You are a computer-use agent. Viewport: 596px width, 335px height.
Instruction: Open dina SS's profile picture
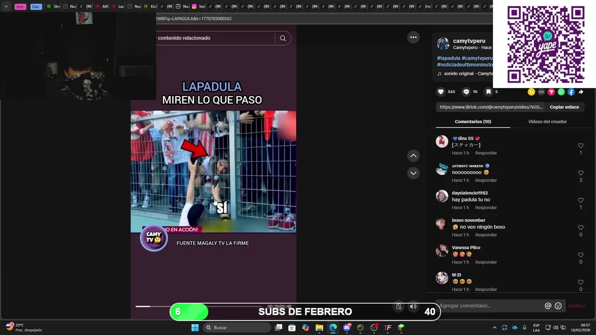[442, 141]
